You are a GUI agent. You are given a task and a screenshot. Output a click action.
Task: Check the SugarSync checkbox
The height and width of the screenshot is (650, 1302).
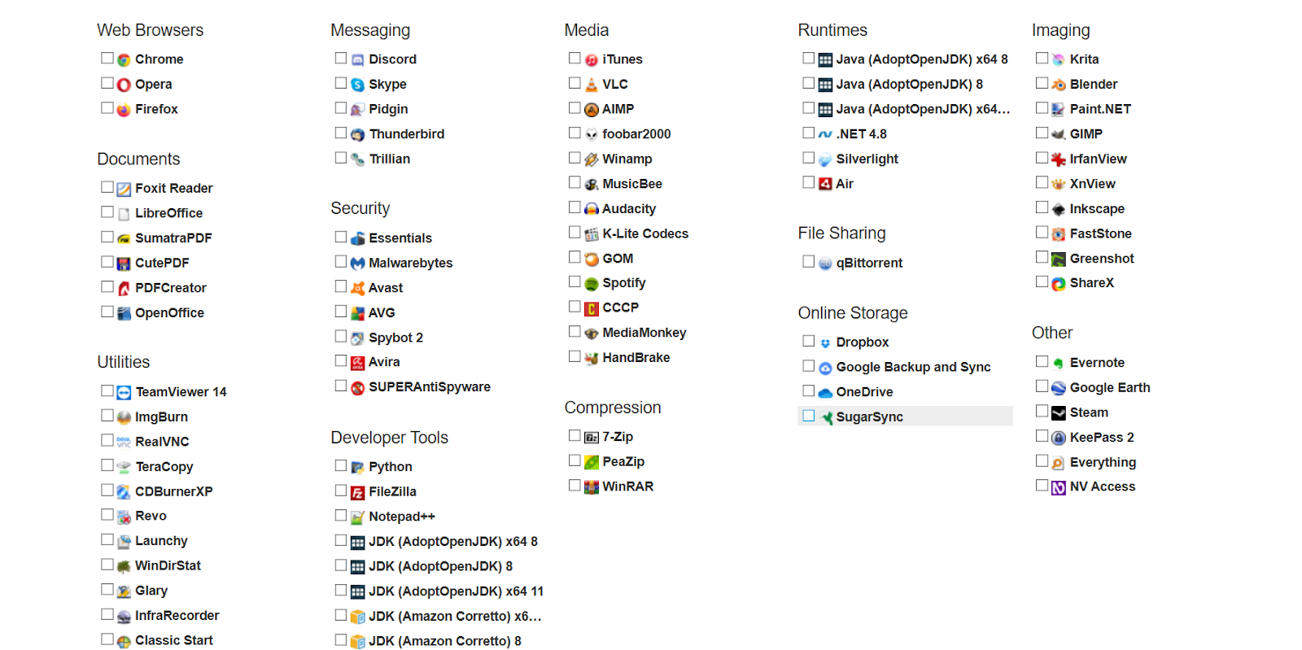808,416
